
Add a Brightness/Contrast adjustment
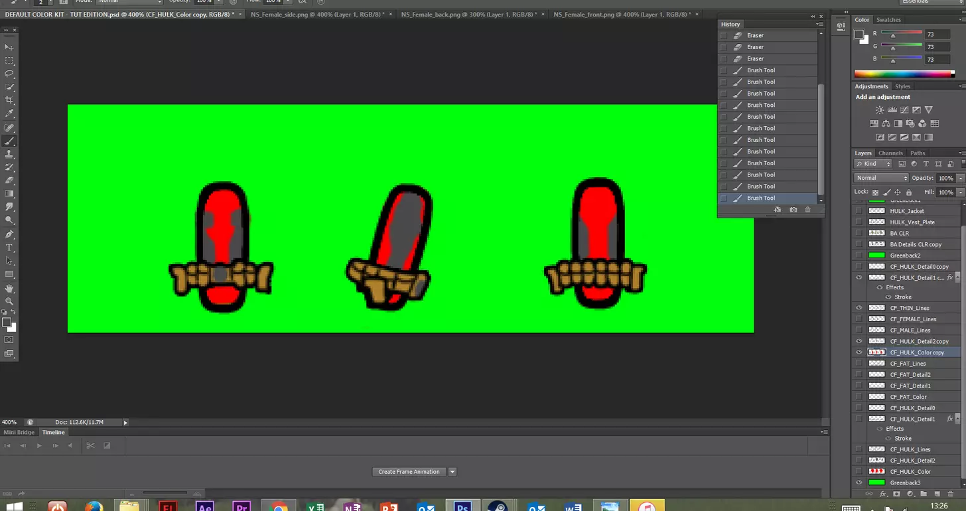point(879,110)
